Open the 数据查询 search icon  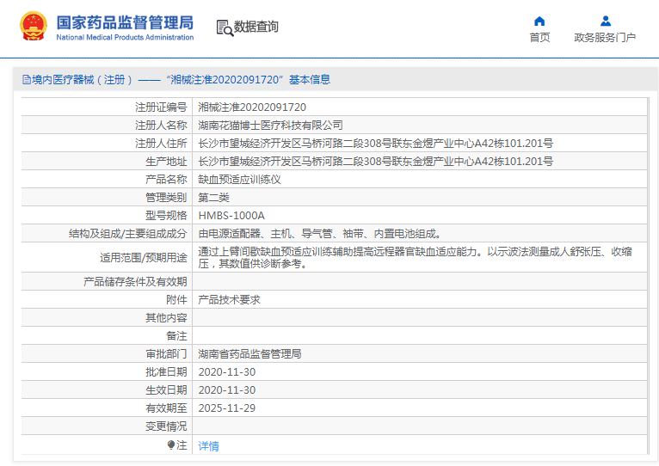coord(225,28)
